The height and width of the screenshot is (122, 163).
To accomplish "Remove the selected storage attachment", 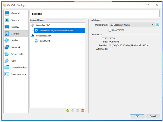I will [83, 111].
